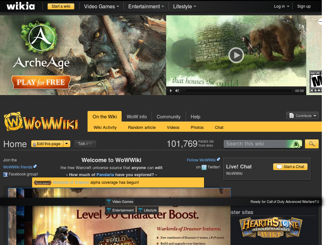Open the Pandaria link
Image resolution: width=326 pixels, height=245 pixels.
pos(105,174)
